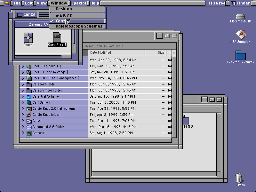Select the Cell Game date Tue, Jun 6, 2000

tap(113, 102)
